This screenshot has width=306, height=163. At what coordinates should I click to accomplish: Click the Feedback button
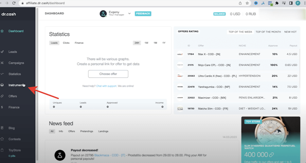coord(143,14)
